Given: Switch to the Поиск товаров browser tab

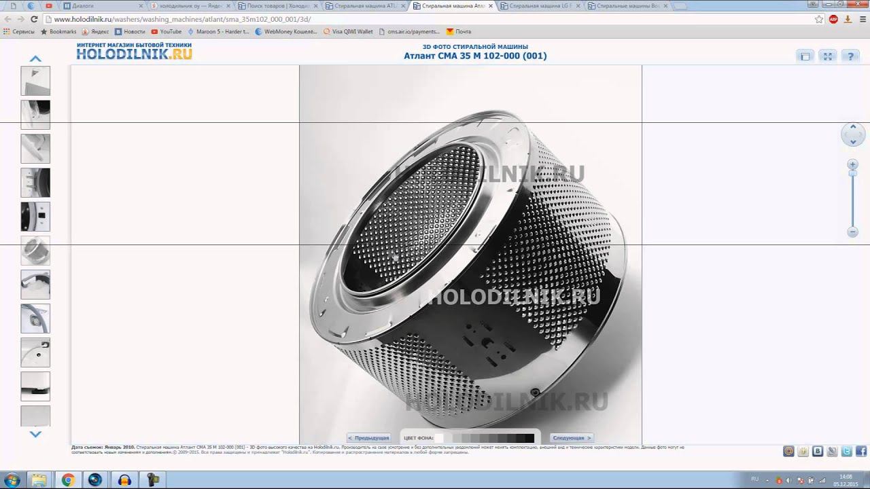Looking at the screenshot, I should coord(280,5).
